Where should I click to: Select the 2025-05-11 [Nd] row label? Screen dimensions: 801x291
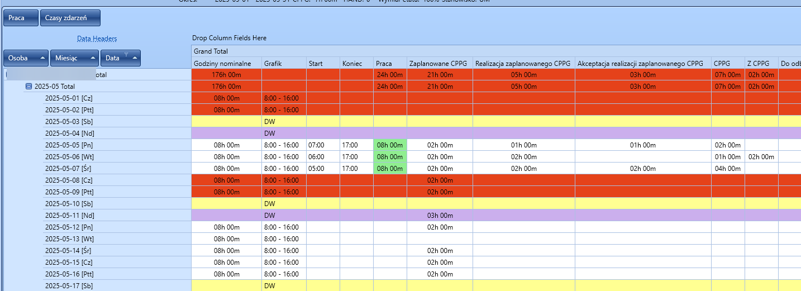pos(68,216)
